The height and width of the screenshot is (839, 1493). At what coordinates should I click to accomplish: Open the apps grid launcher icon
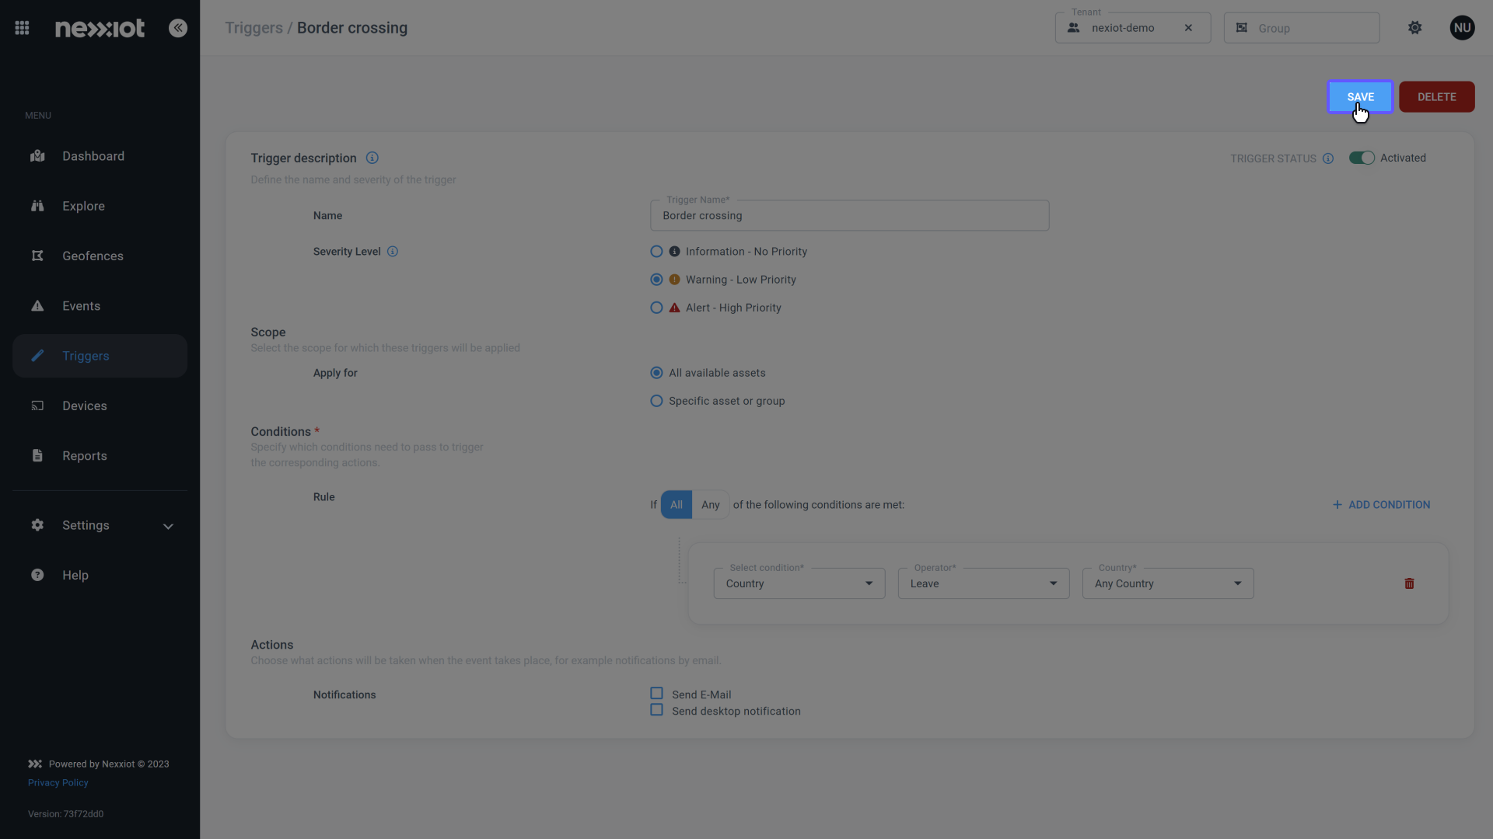point(22,28)
